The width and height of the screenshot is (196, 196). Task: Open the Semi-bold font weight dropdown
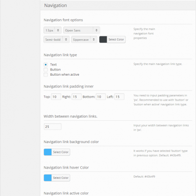(x=56, y=40)
